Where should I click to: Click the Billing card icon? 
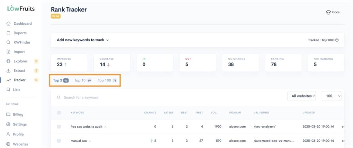[x=8, y=114]
